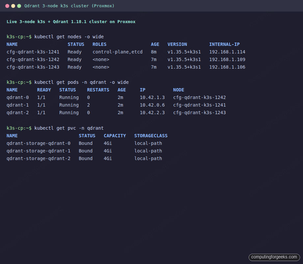Click IP address 192.168.1.106
This screenshot has height=264, width=303.
coord(227,67)
